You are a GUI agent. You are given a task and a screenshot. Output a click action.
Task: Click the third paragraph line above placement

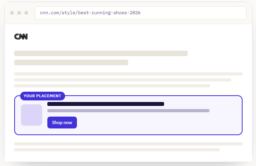click(x=112, y=86)
